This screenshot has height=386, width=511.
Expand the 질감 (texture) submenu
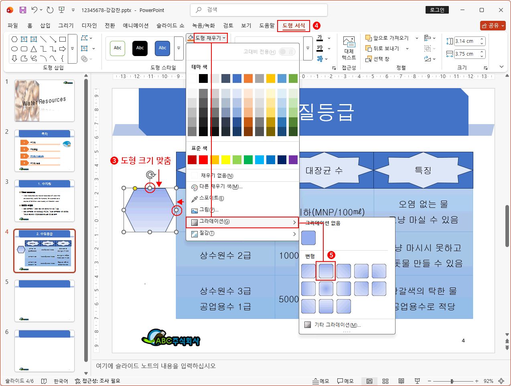click(x=243, y=233)
